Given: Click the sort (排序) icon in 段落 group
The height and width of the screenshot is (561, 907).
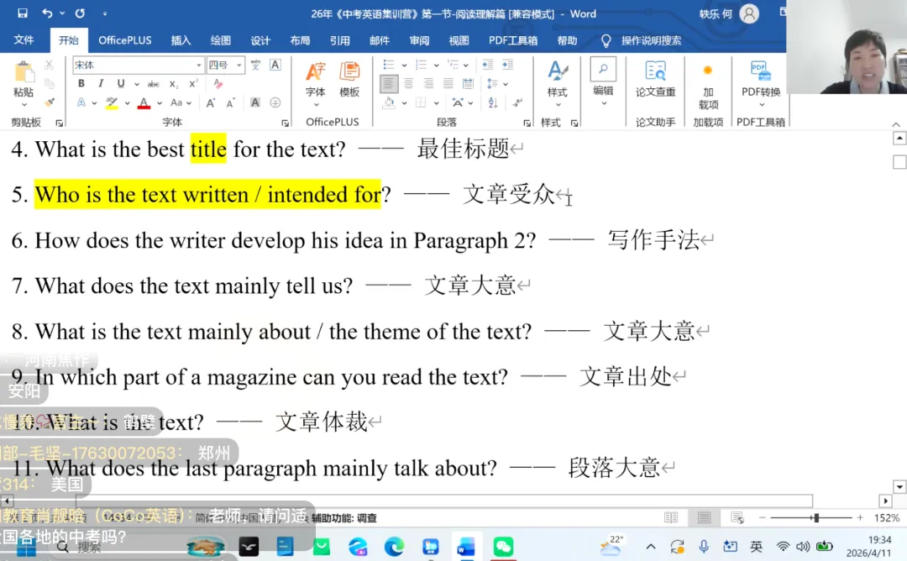Looking at the screenshot, I should pos(492,102).
